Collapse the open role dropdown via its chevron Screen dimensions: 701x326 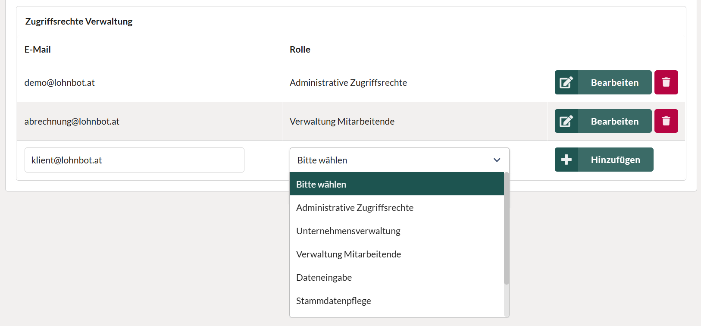pos(497,160)
